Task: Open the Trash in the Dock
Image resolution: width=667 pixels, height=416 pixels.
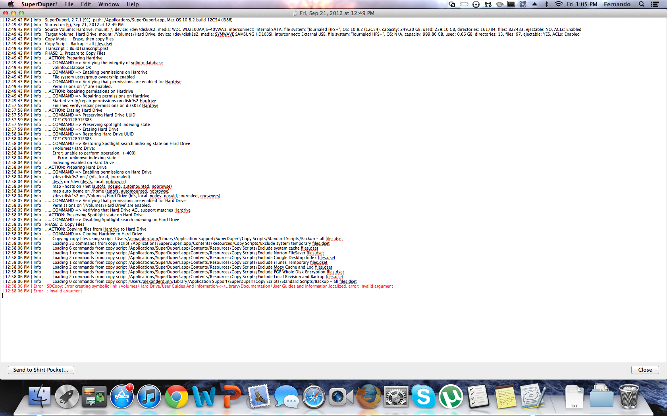Action: (629, 396)
